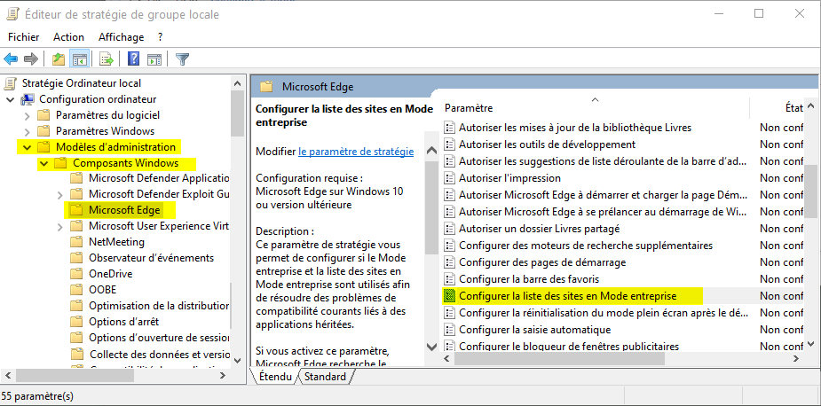
Task: Collapse the Modèles d'administration node
Action: [28, 146]
